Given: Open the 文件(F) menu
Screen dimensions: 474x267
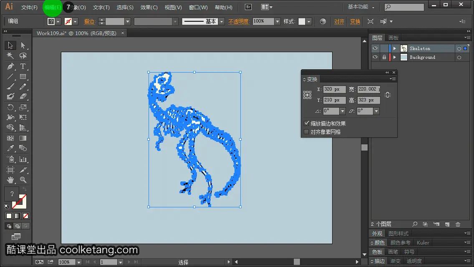Looking at the screenshot, I should point(29,7).
